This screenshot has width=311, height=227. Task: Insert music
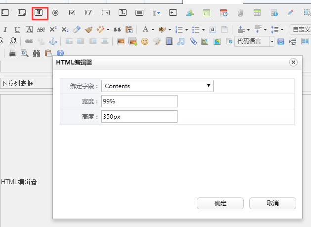point(180,41)
